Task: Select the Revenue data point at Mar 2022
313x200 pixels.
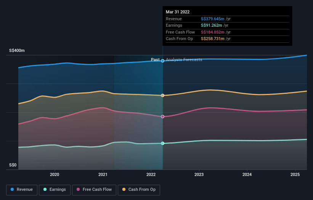Action: point(163,61)
